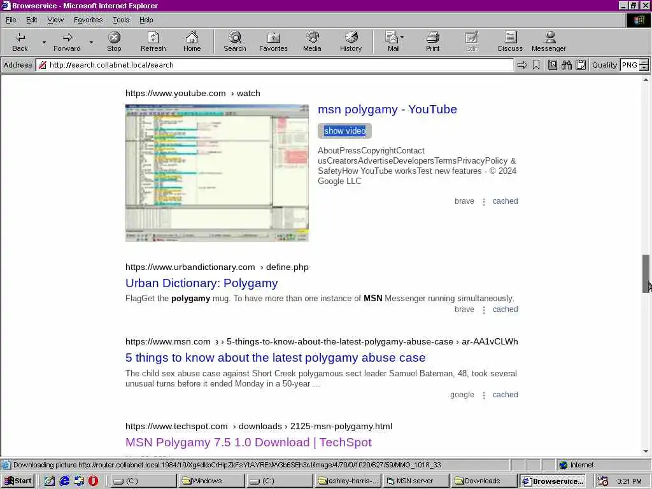Open the Favorites toolbar button
Viewport: 652px width, 489px height.
click(x=273, y=41)
